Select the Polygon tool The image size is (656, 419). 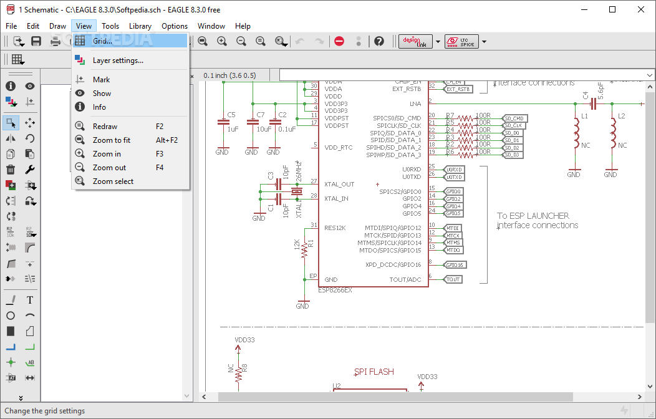pyautogui.click(x=30, y=331)
